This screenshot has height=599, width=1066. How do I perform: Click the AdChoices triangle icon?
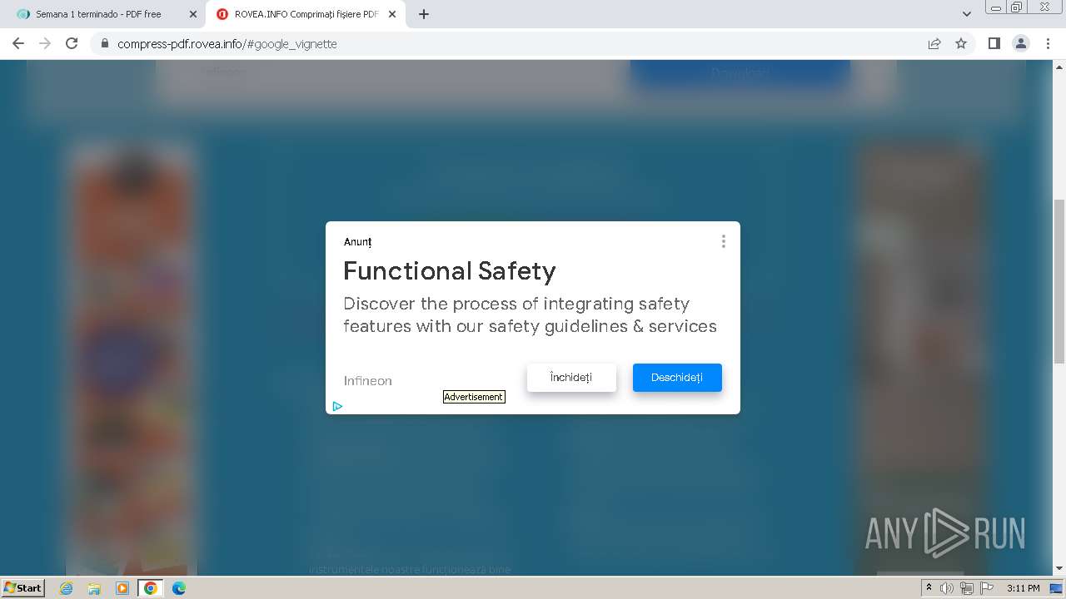pos(337,406)
